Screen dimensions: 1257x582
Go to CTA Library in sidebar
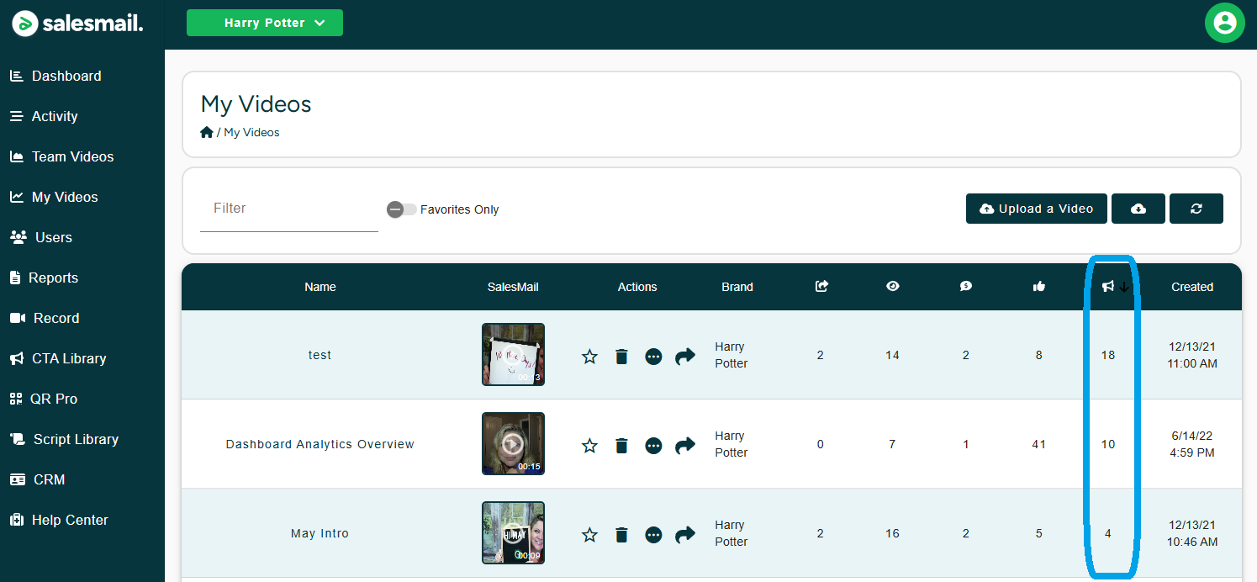point(69,358)
